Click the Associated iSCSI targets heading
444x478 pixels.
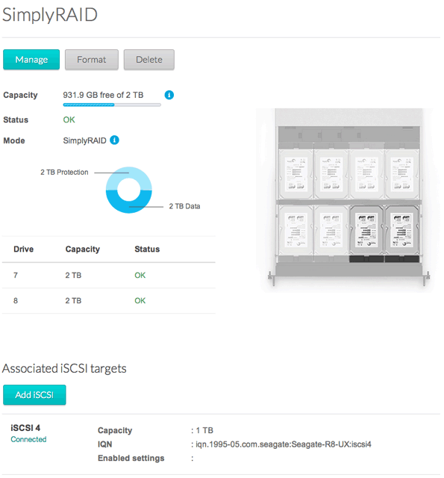pos(64,368)
